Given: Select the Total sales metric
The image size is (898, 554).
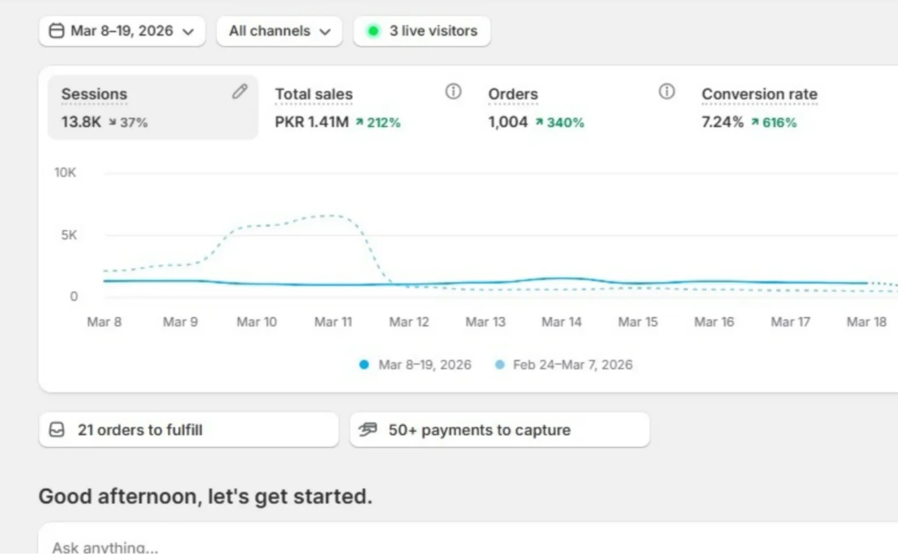Looking at the screenshot, I should pos(314,94).
